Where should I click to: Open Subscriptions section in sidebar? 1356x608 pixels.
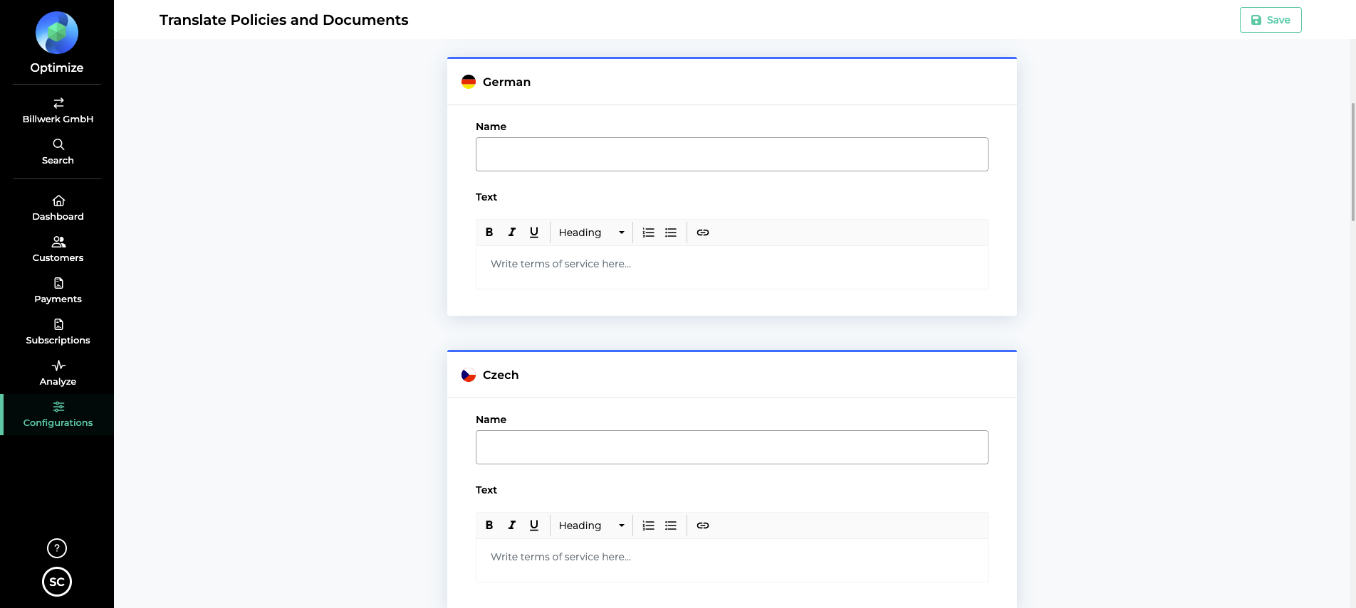(x=58, y=332)
